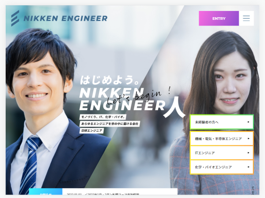Click the striped Nikken Engineer logo mark
Viewport: 265px width, 198px height.
tap(15, 18)
